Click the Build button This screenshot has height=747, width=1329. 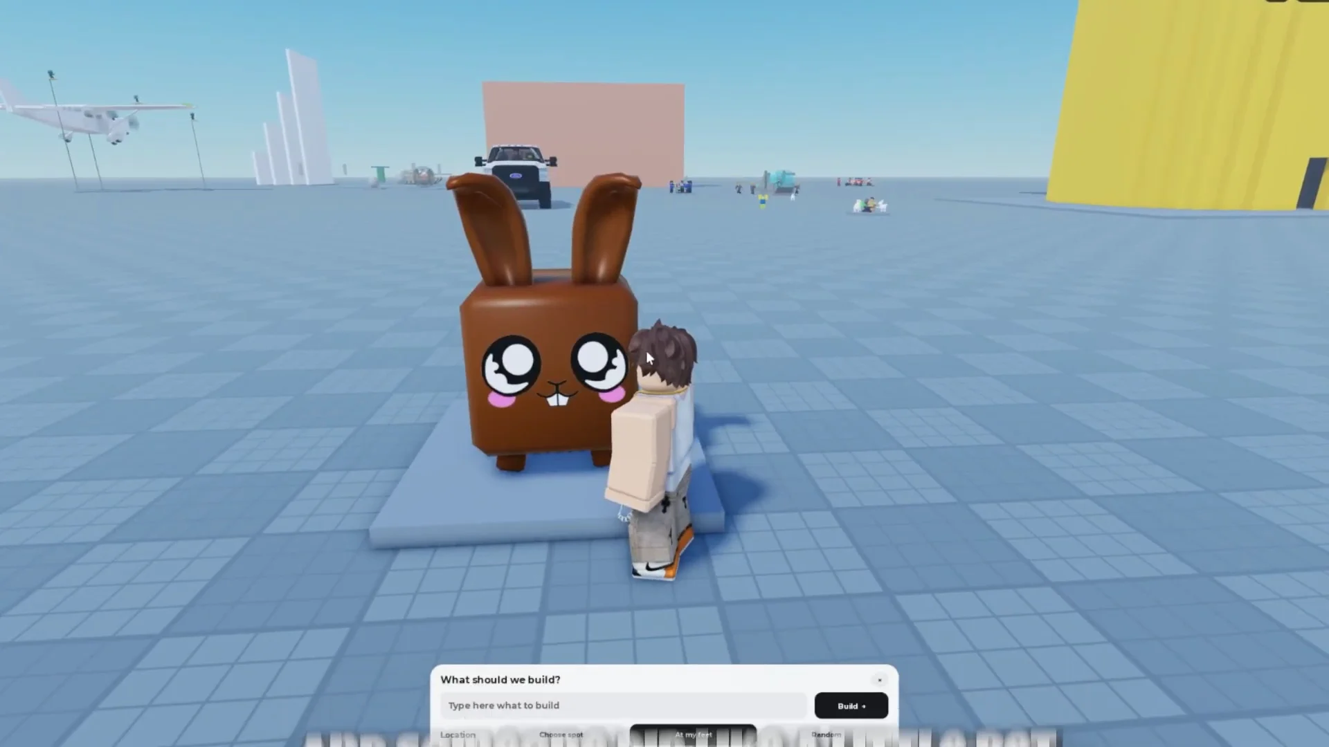(851, 705)
